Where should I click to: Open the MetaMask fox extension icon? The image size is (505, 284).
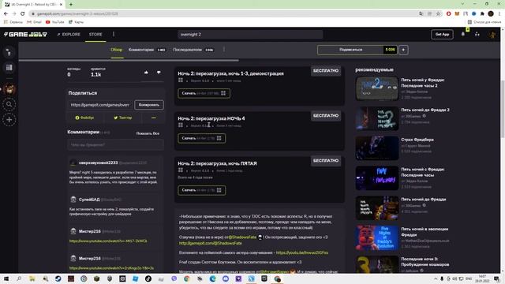tap(457, 13)
